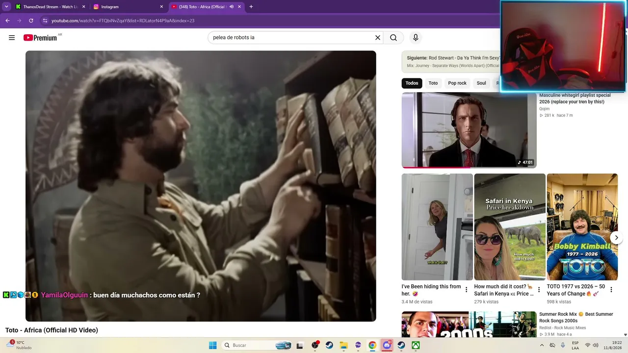The width and height of the screenshot is (628, 353).
Task: Clear the search box with X
Action: click(378, 38)
